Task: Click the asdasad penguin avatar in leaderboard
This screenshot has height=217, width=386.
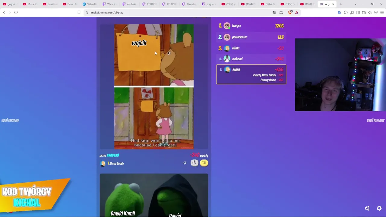Action: [227, 59]
